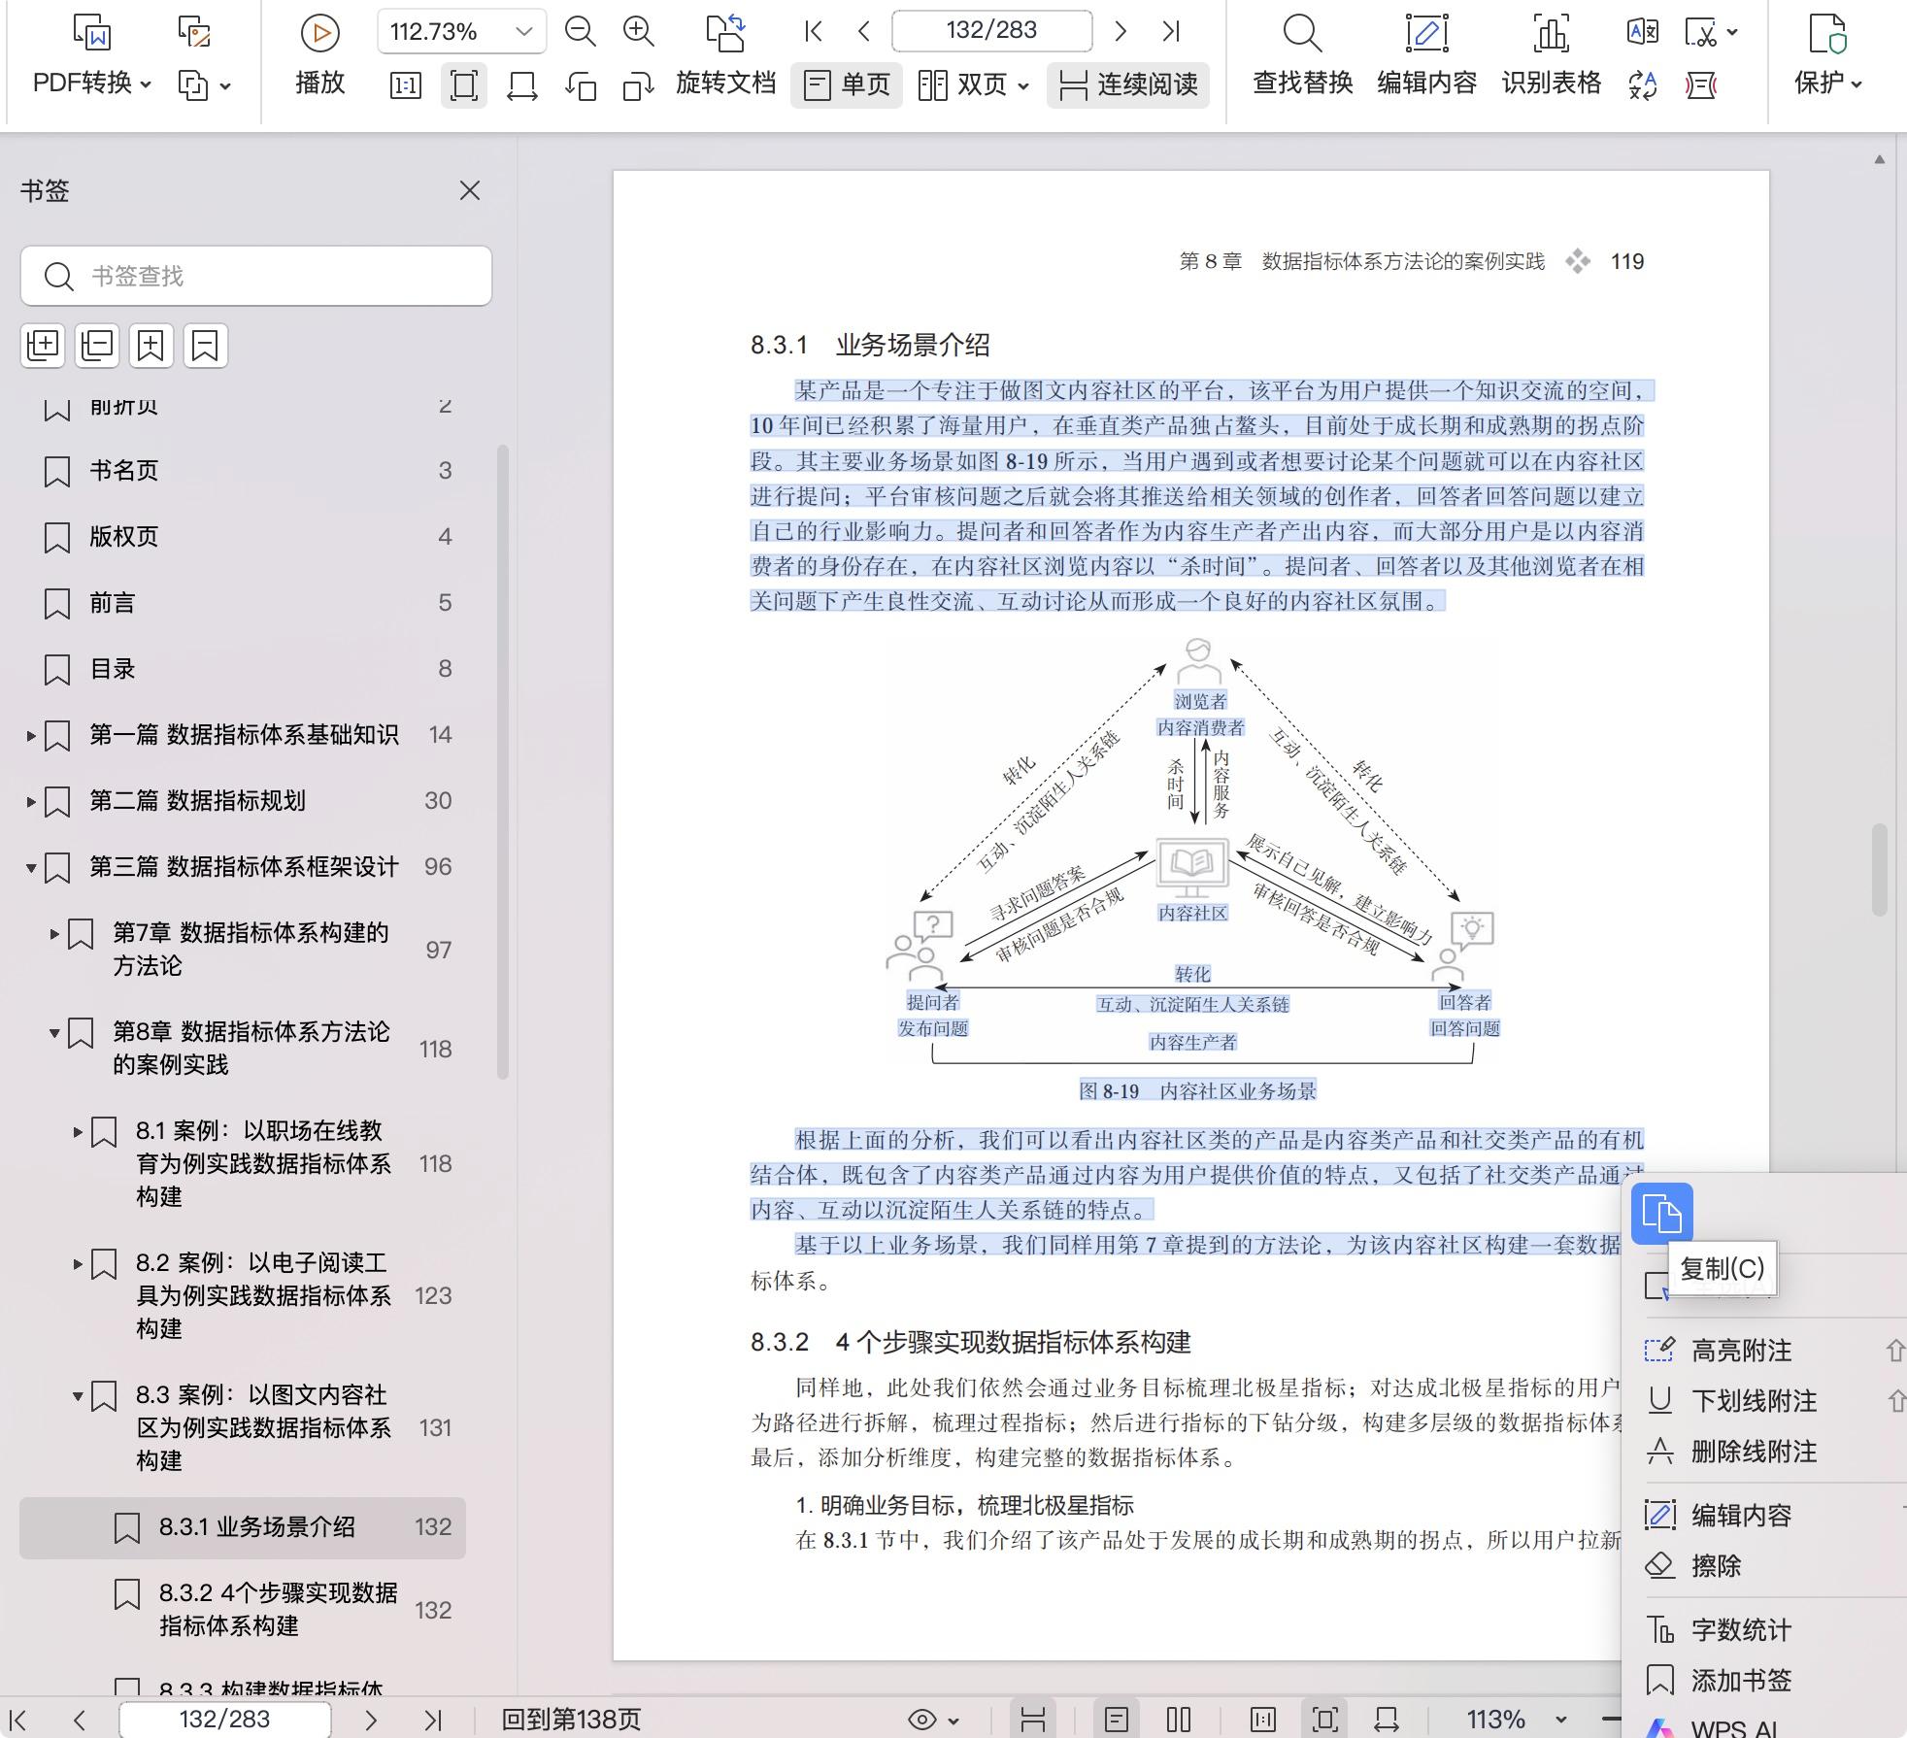Click edit content 编辑内容 in toolbar

click(x=1426, y=56)
